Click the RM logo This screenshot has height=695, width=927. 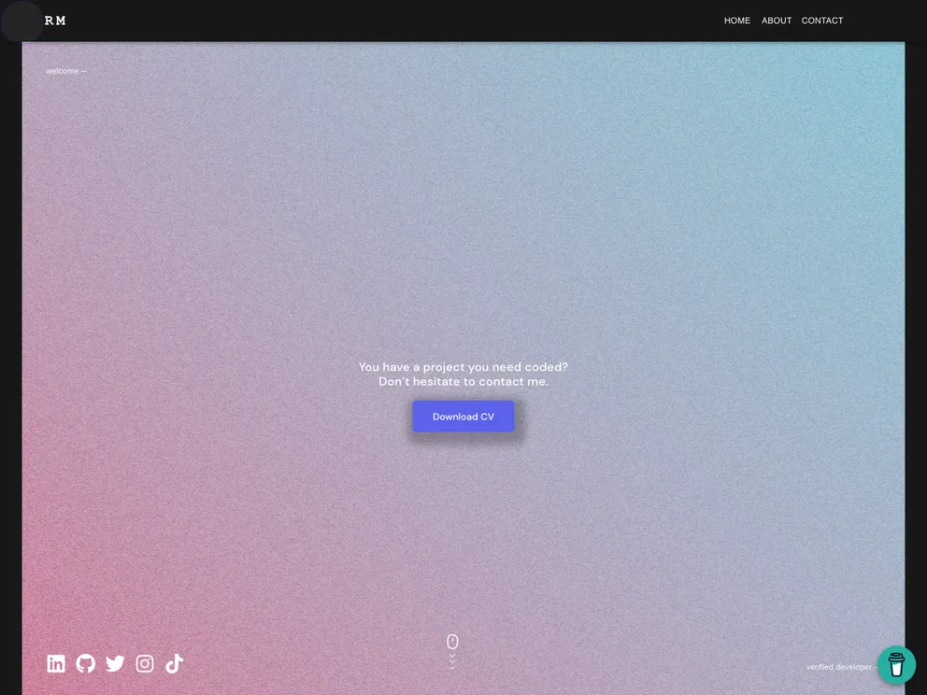54,21
